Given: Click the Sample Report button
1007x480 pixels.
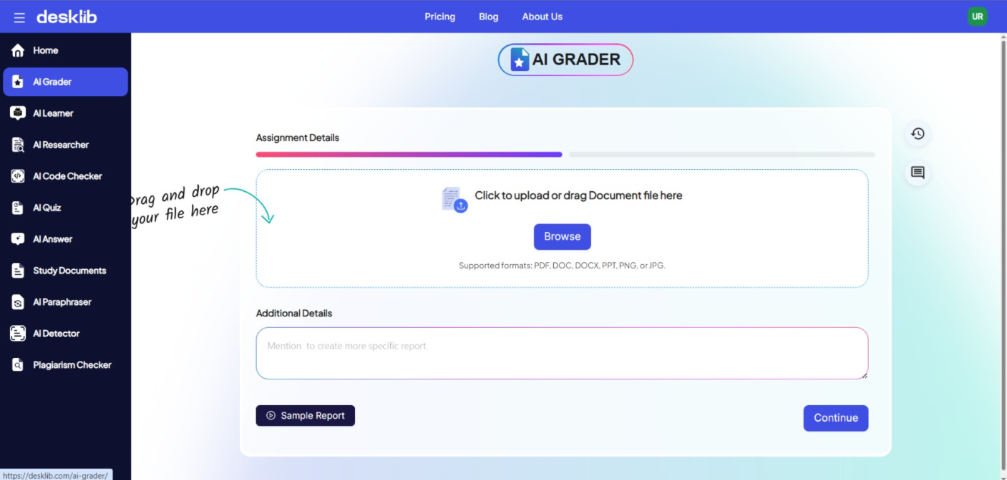Looking at the screenshot, I should coord(305,416).
